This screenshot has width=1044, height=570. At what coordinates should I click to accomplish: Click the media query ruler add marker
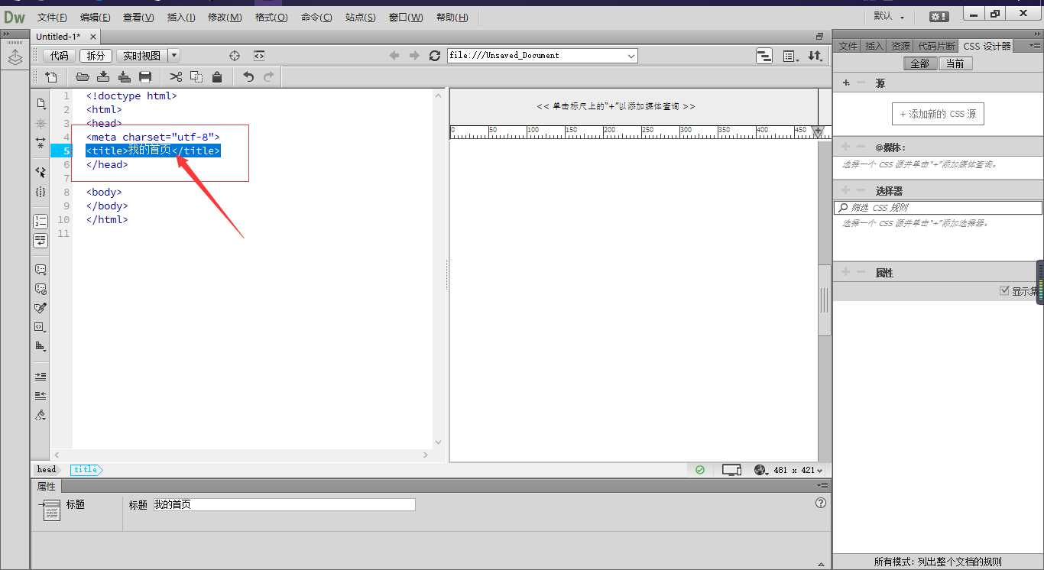(x=818, y=131)
